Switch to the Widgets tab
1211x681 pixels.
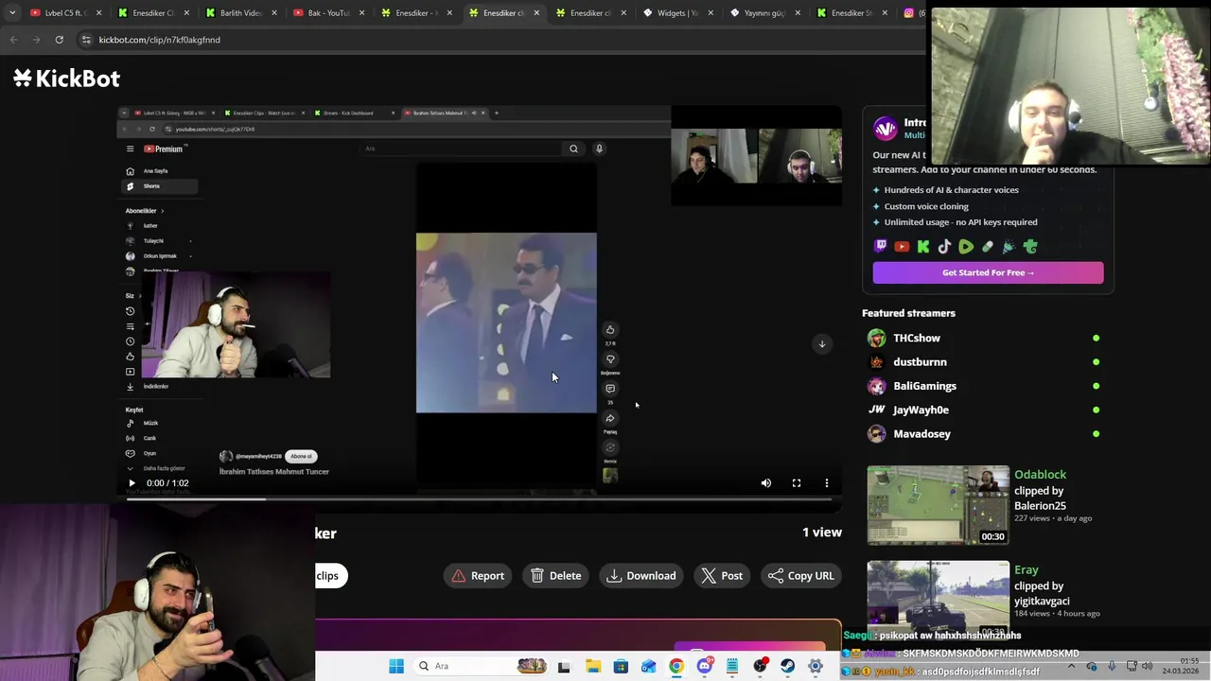676,13
